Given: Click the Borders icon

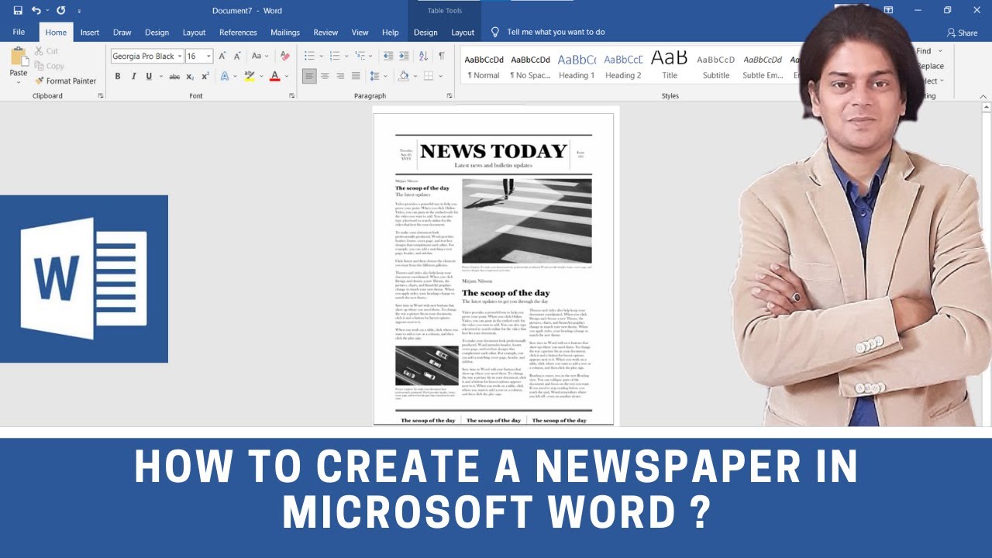Looking at the screenshot, I should (x=428, y=76).
